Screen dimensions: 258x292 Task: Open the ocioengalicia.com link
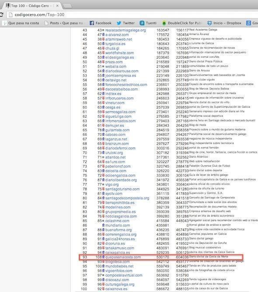(120, 176)
